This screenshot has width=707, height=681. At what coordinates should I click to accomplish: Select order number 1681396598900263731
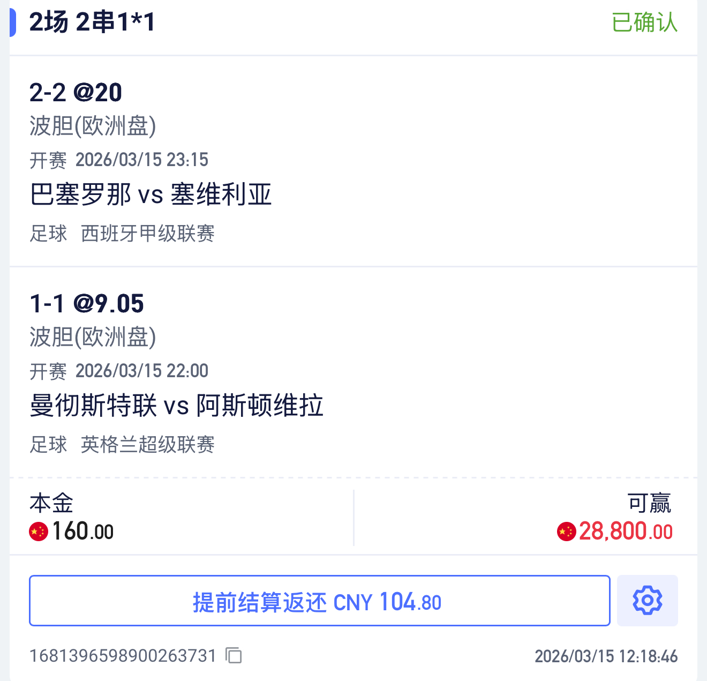point(123,656)
